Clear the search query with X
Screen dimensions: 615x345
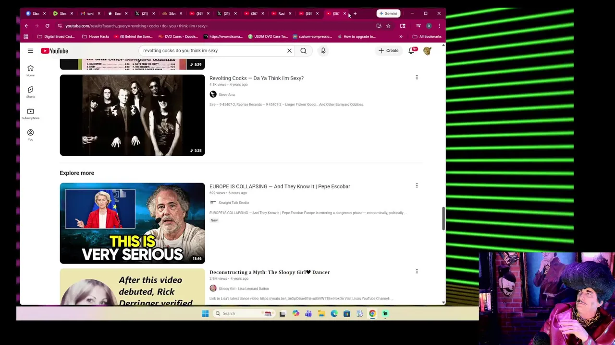pos(289,50)
